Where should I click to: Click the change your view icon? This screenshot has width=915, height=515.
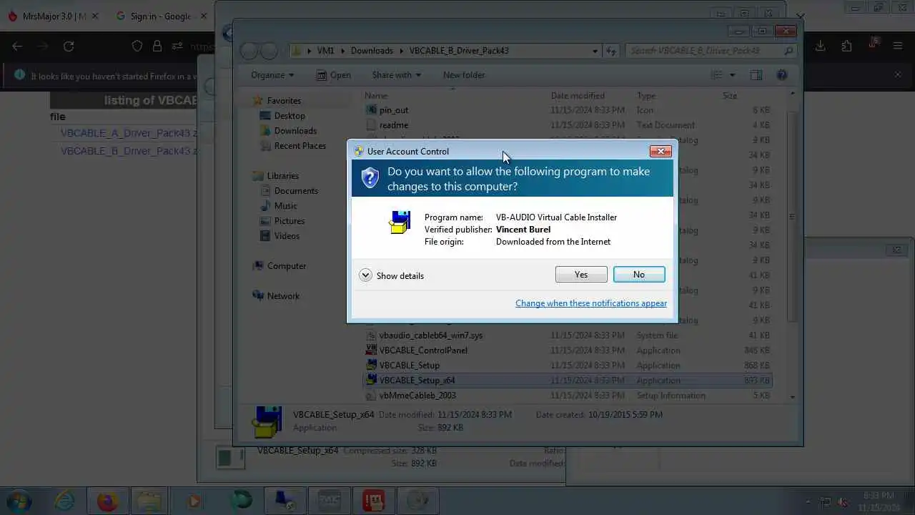(717, 75)
